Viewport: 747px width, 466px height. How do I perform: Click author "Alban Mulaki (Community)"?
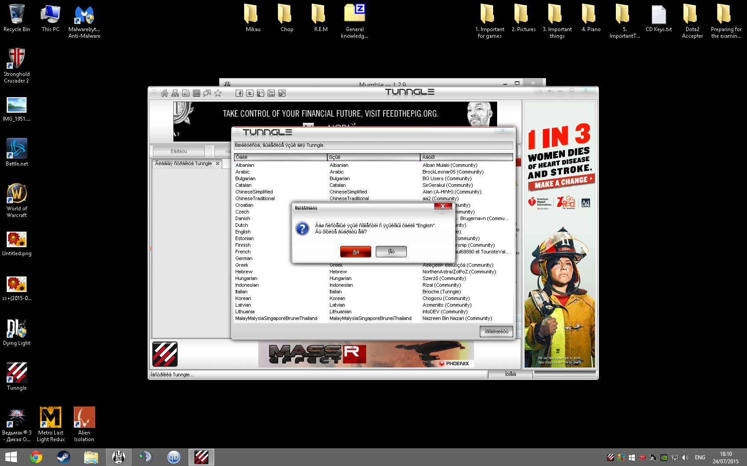coord(450,166)
